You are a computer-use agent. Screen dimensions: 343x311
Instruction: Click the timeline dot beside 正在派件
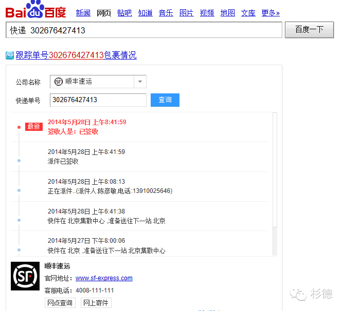(19, 190)
